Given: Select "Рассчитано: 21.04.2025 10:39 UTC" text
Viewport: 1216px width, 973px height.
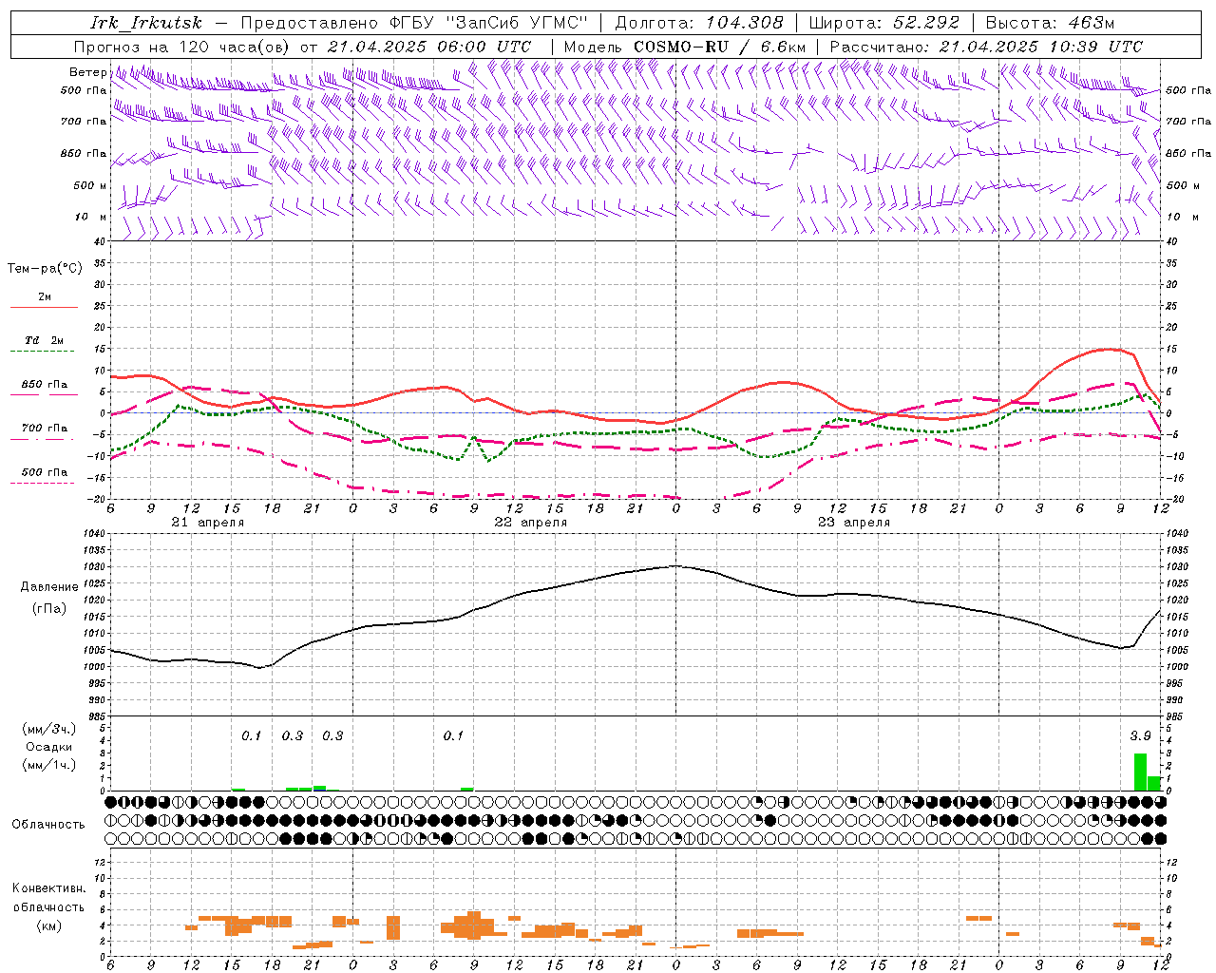Looking at the screenshot, I should 986,47.
